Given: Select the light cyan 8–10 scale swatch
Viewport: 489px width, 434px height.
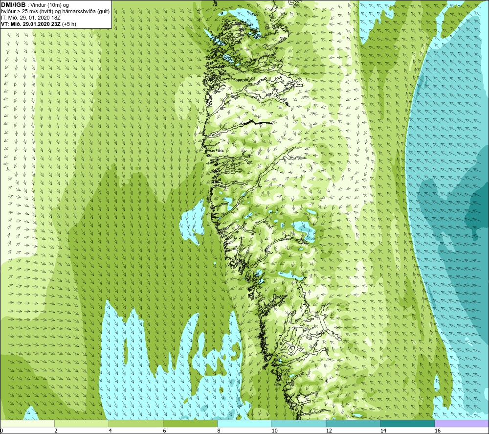Looking at the screenshot, I should [244, 423].
